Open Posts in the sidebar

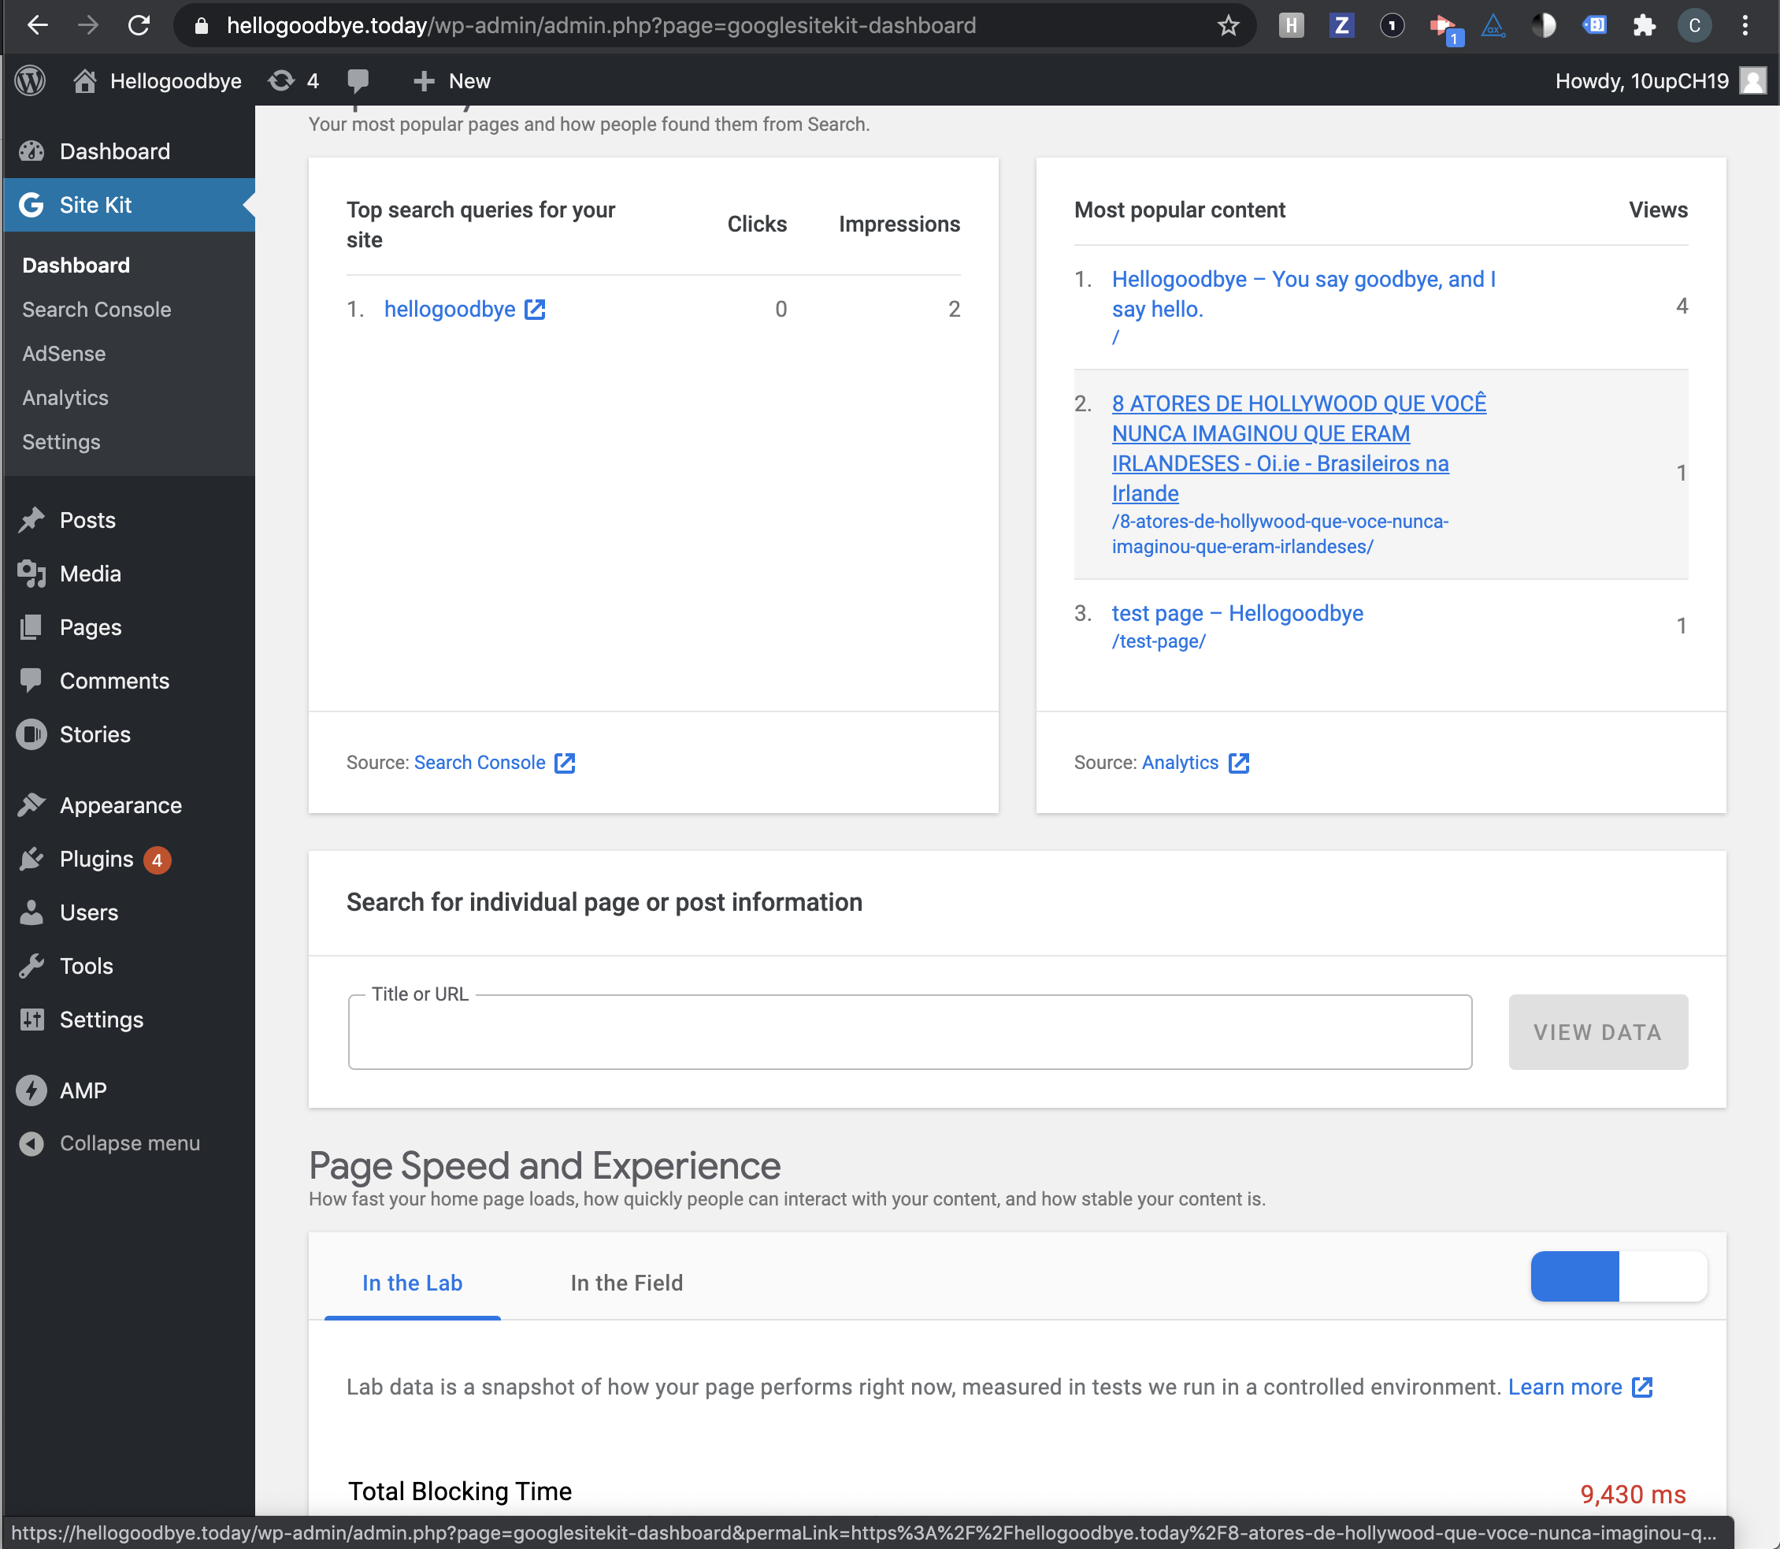pos(128,520)
